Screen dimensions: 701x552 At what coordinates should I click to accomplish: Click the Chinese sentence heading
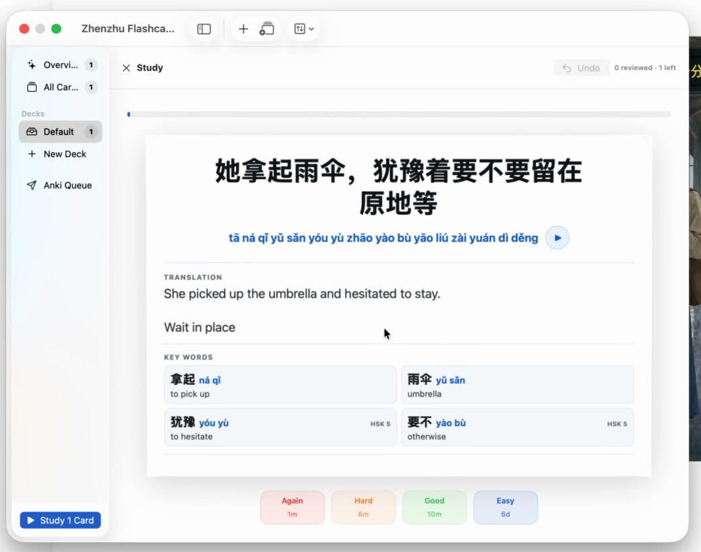point(399,187)
